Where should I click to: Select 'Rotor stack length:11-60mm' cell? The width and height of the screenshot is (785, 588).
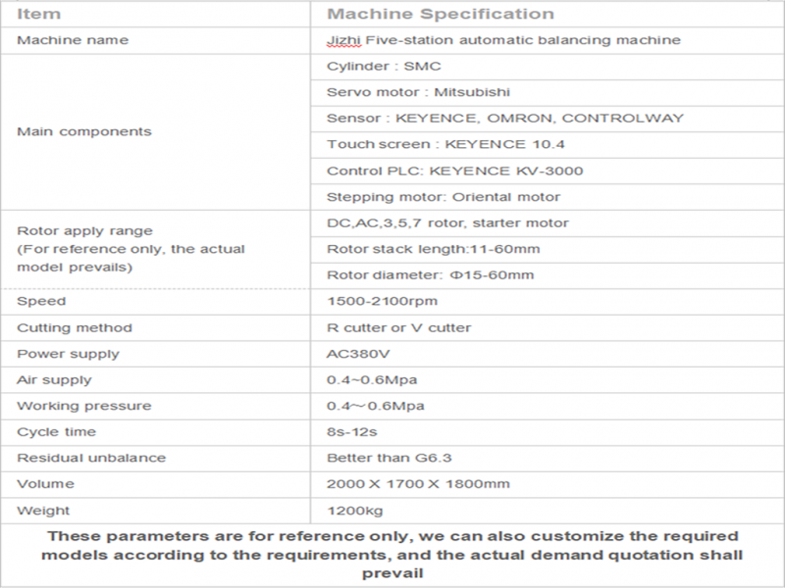click(548, 250)
